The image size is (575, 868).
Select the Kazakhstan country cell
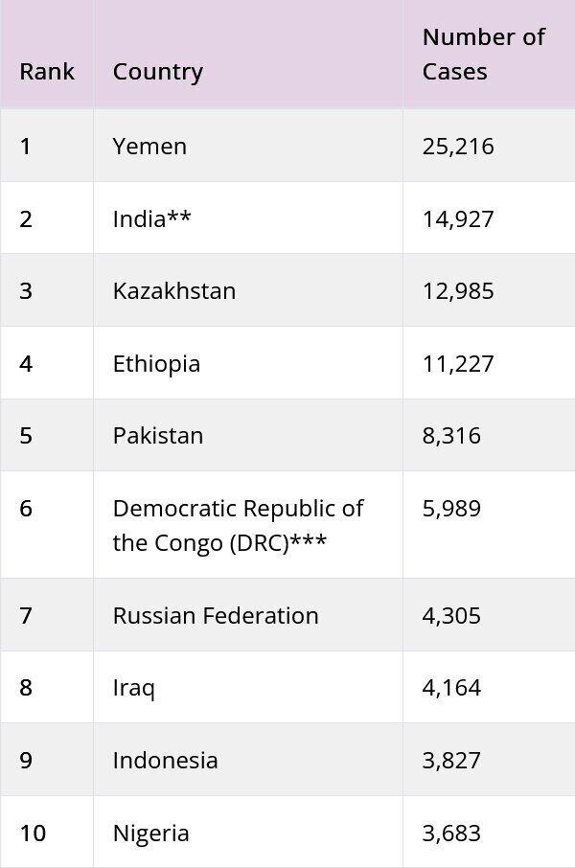click(x=174, y=290)
